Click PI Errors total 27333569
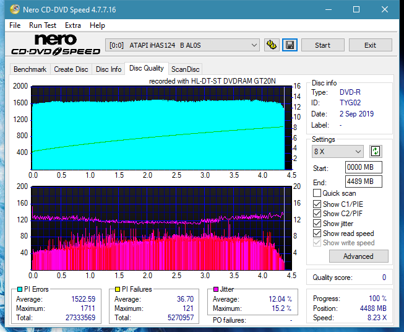The height and width of the screenshot is (332, 404). tap(80, 318)
